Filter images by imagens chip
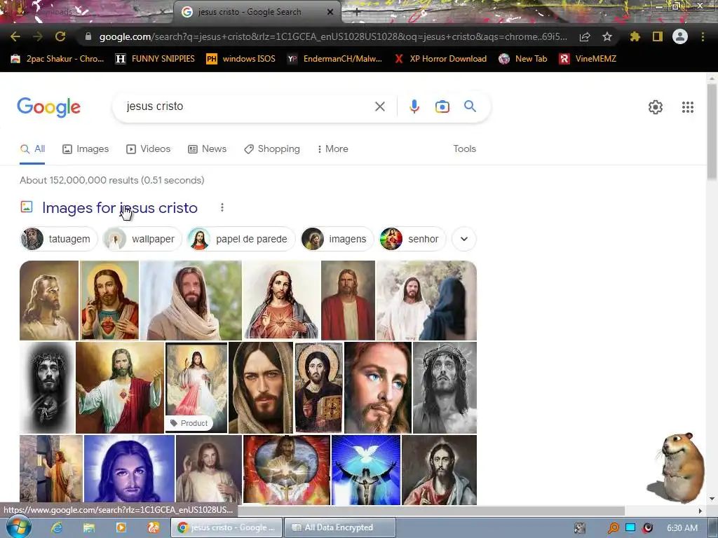Screen dimensions: 718x538 pyautogui.click(x=337, y=239)
